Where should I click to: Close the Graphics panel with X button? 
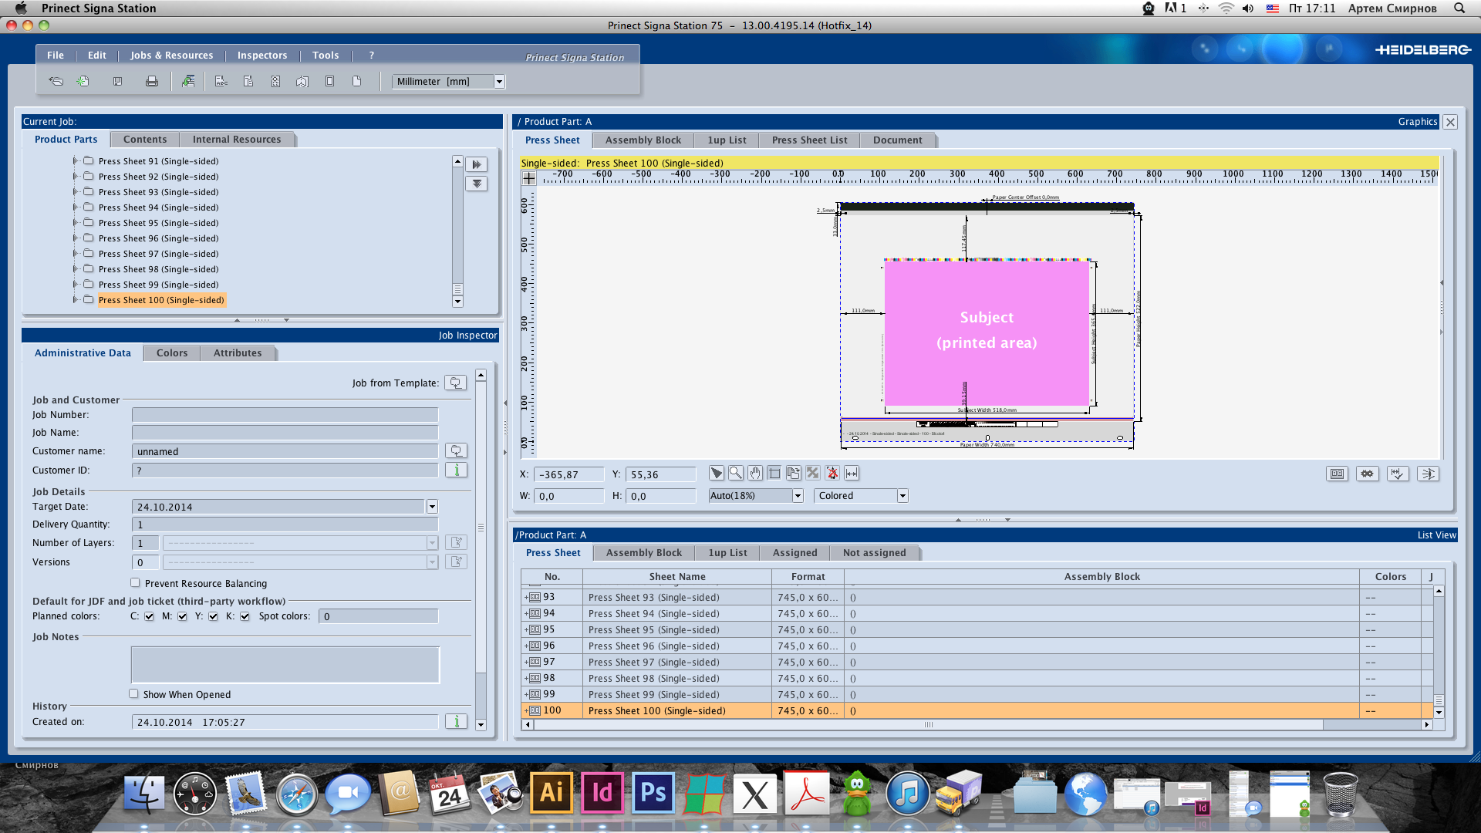click(1450, 122)
